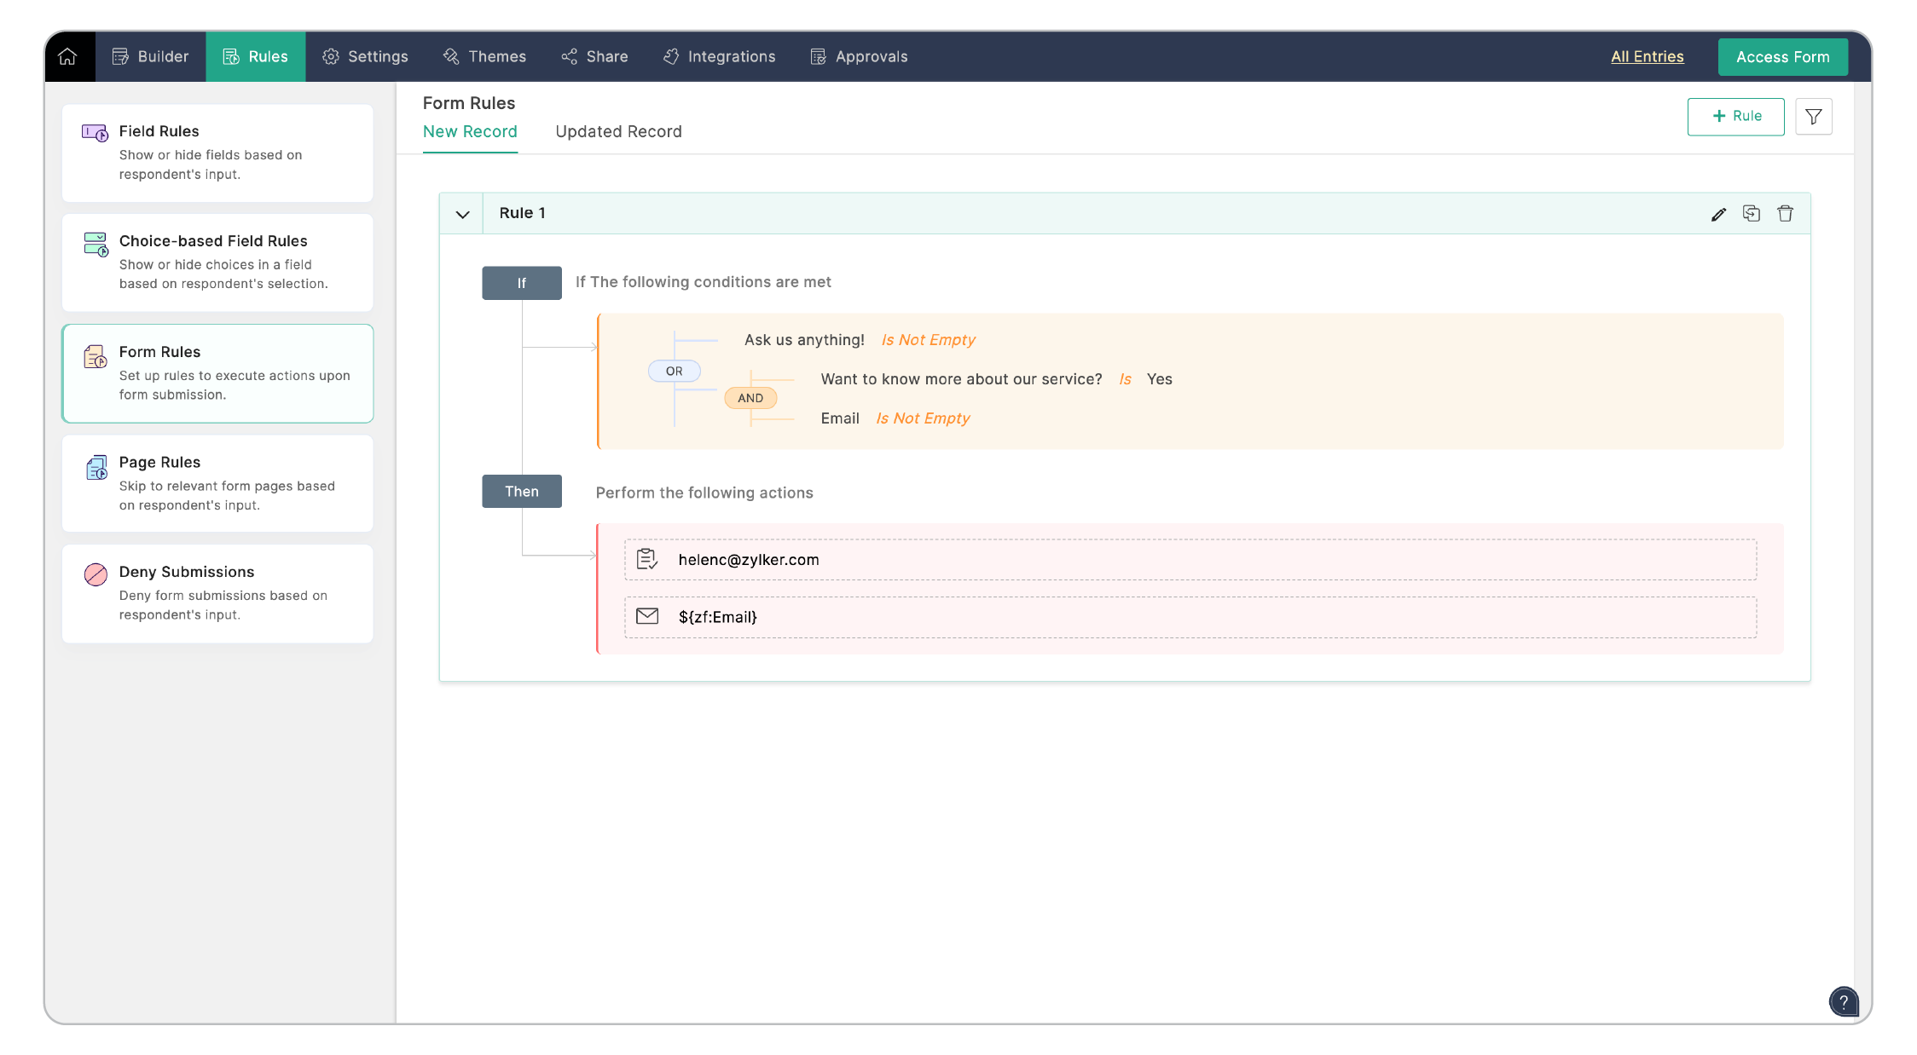Duplicate Rule 1 using copy icon
The width and height of the screenshot is (1917, 1055).
click(x=1752, y=214)
